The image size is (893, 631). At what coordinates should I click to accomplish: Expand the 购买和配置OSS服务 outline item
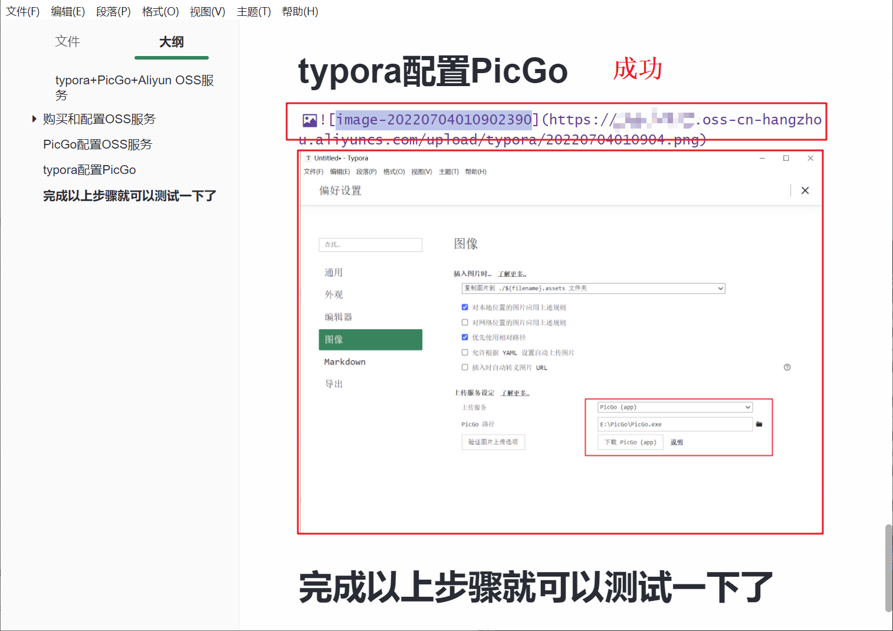click(x=34, y=119)
